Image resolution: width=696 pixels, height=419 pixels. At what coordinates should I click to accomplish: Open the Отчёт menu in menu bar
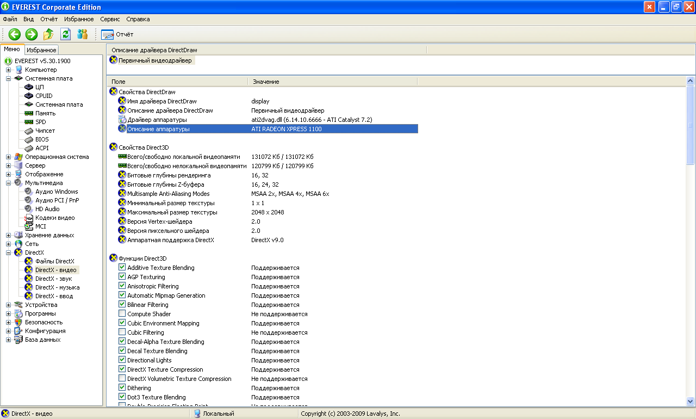49,19
